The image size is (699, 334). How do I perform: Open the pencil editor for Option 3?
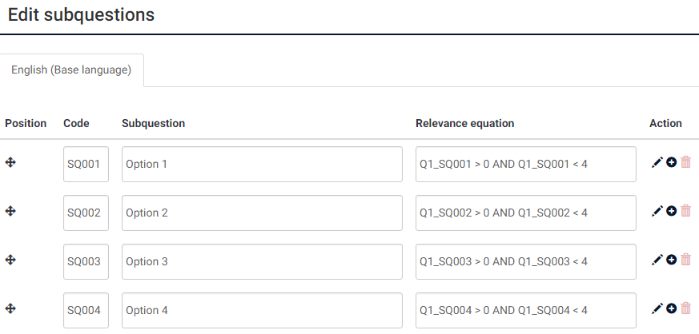pyautogui.click(x=657, y=260)
